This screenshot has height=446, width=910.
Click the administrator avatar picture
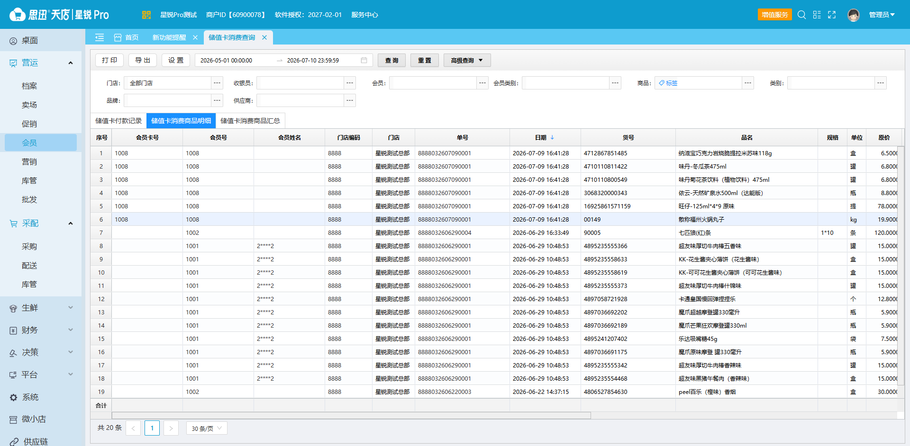click(854, 15)
